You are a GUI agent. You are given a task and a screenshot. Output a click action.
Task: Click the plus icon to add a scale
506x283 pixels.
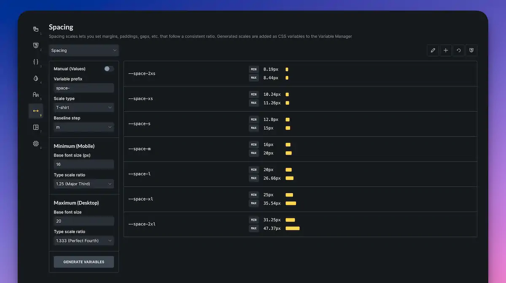pos(446,50)
